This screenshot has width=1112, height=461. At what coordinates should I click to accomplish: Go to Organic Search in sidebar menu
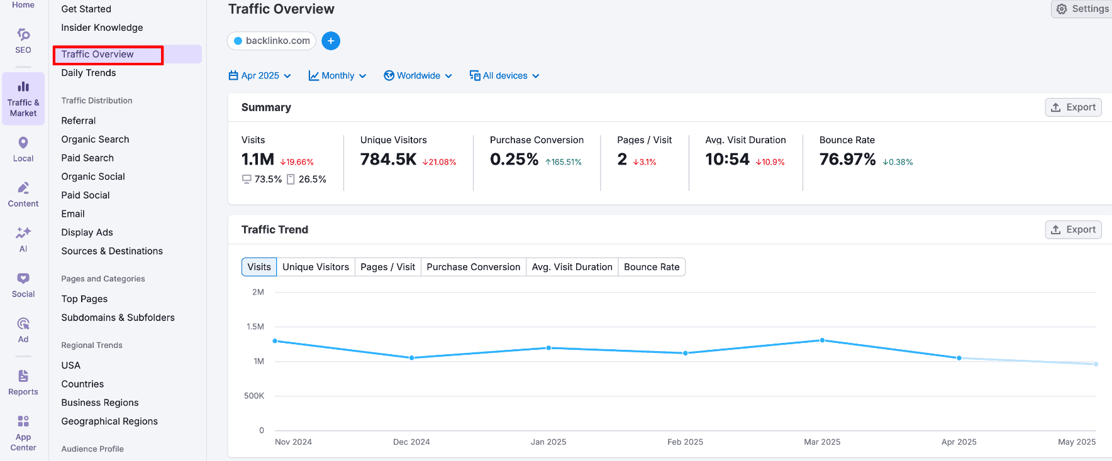click(x=95, y=139)
